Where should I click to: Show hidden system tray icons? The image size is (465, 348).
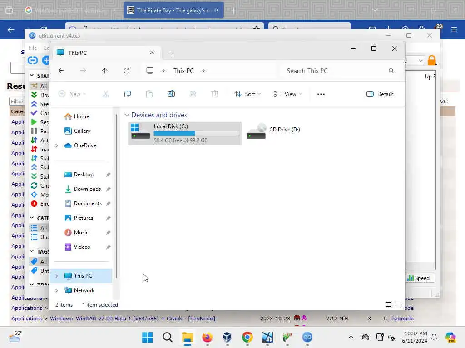point(351,337)
